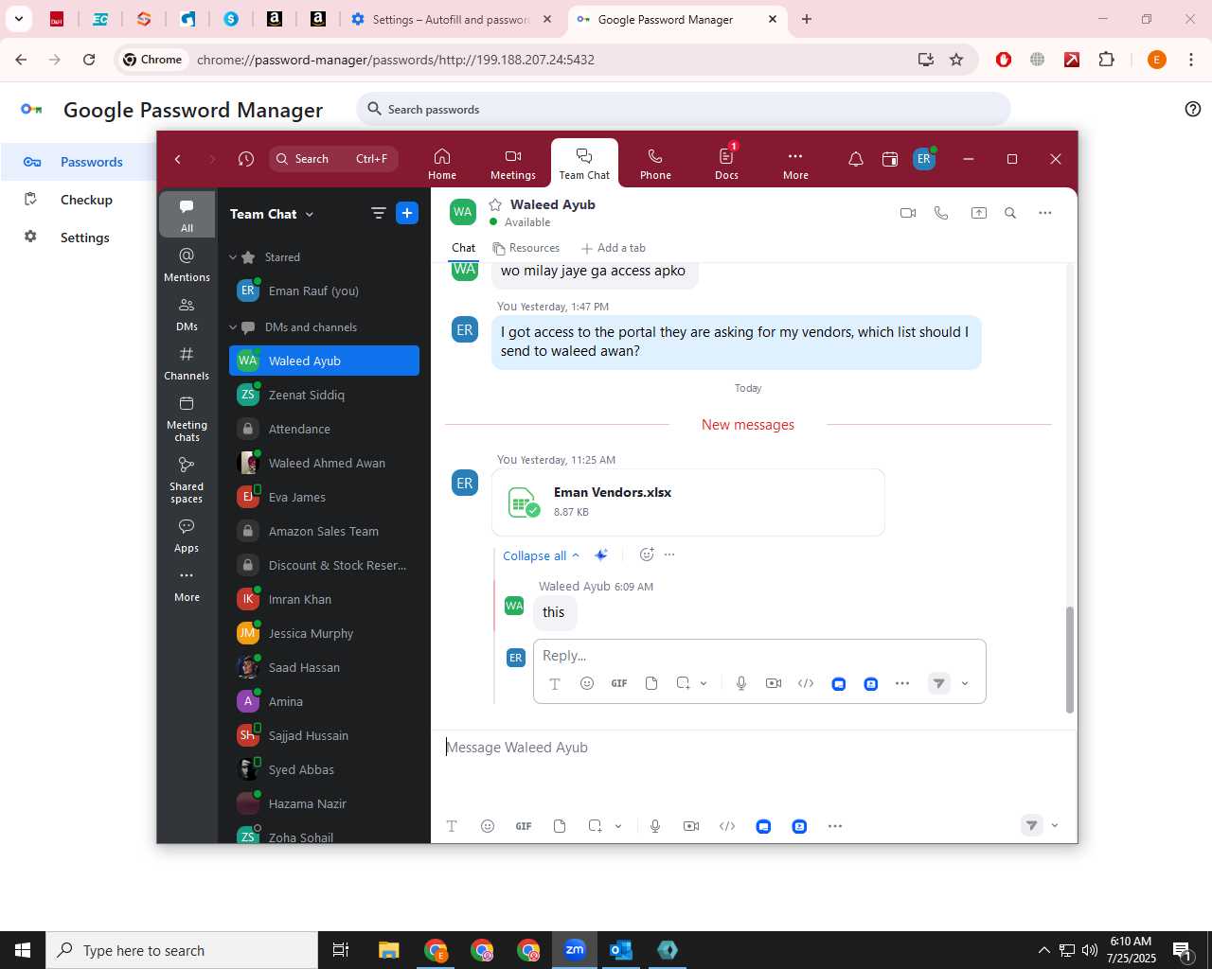Open ER profile avatar in Zoom header
This screenshot has width=1212, height=969.
924,159
